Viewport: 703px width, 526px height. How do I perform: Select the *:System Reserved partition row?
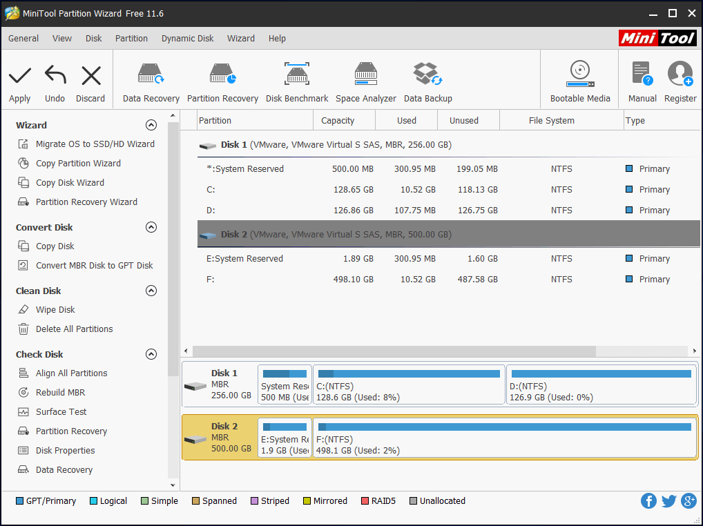tap(448, 169)
